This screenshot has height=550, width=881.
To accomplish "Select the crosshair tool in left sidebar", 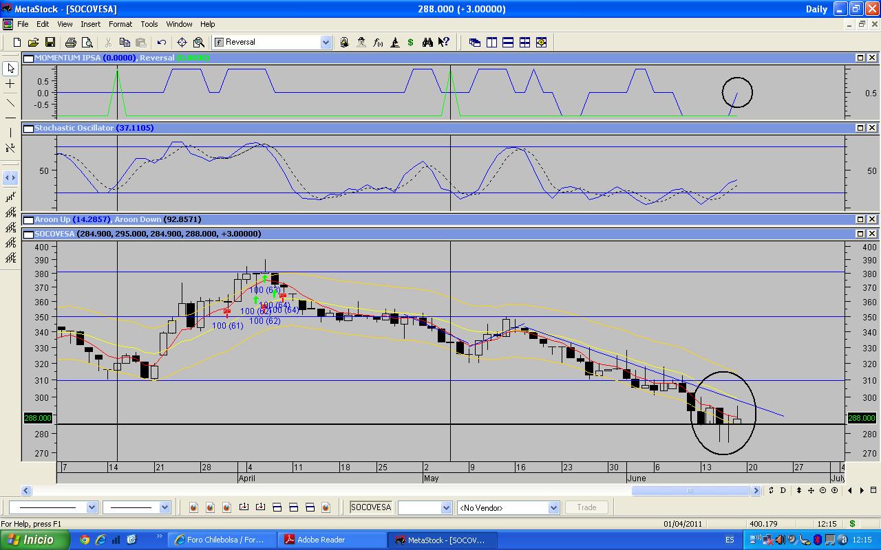I will pos(10,84).
